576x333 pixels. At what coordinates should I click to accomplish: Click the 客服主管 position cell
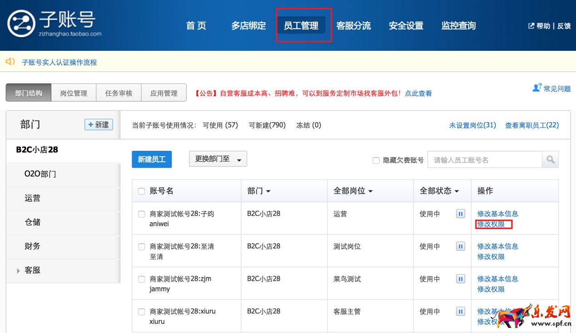[347, 311]
